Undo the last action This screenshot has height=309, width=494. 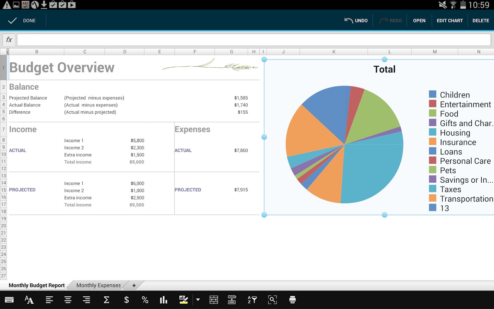pos(356,21)
